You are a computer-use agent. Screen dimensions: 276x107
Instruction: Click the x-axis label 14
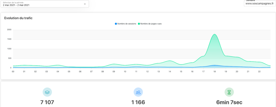pyautogui.click(x=170, y=72)
